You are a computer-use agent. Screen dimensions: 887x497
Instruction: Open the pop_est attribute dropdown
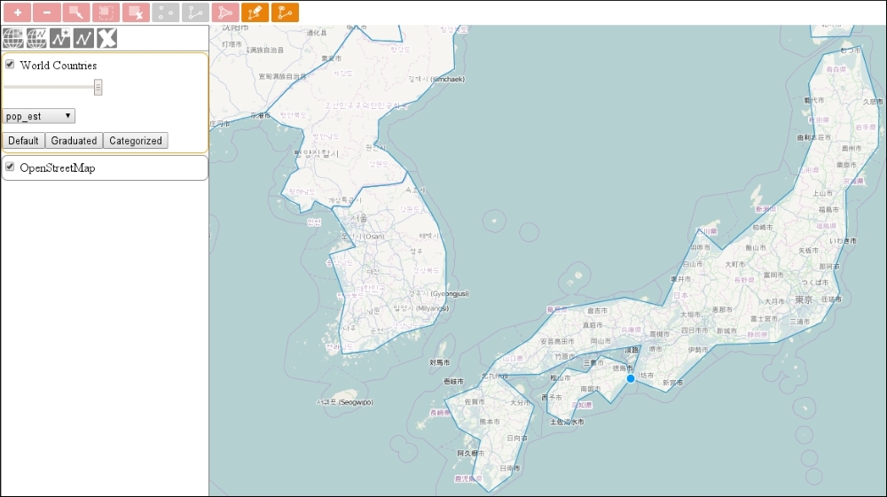coord(39,116)
